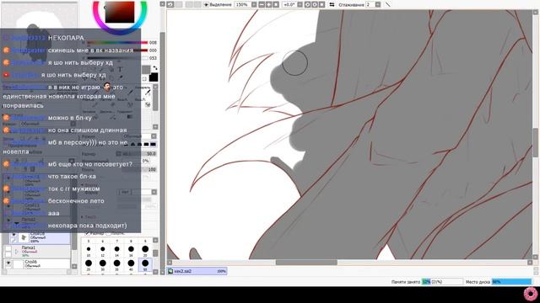Screen dimensions: 540x303
Task: Click chat message 'можно в бл-ку'
Action: point(69,118)
